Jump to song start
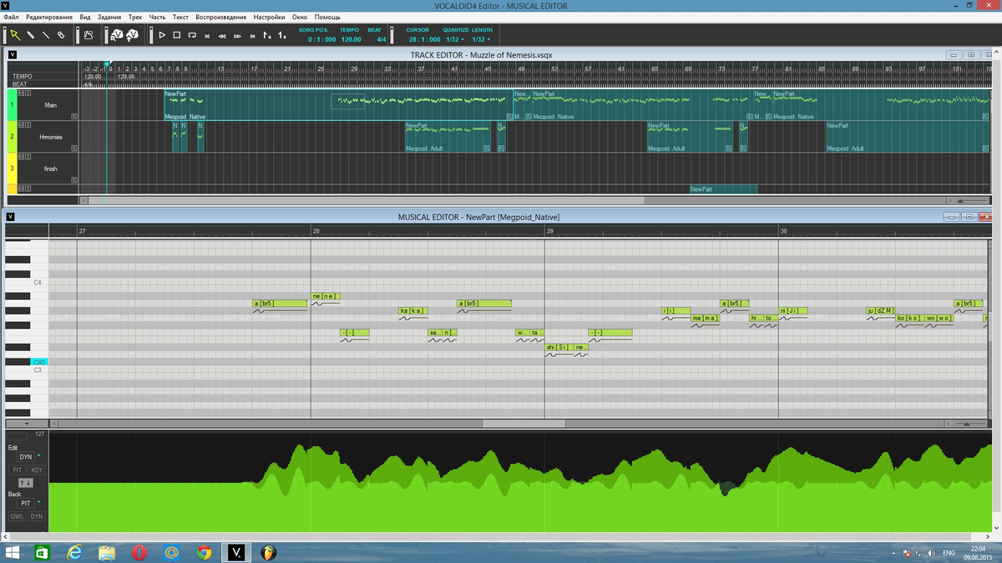The width and height of the screenshot is (1002, 563). 207,36
